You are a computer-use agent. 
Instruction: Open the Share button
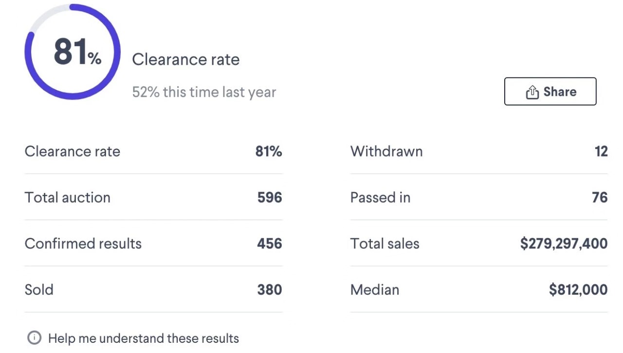[550, 91]
